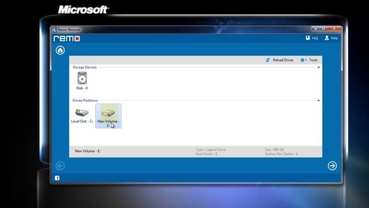Open the Facebook icon in footer
This screenshot has height=208, width=369.
click(57, 178)
